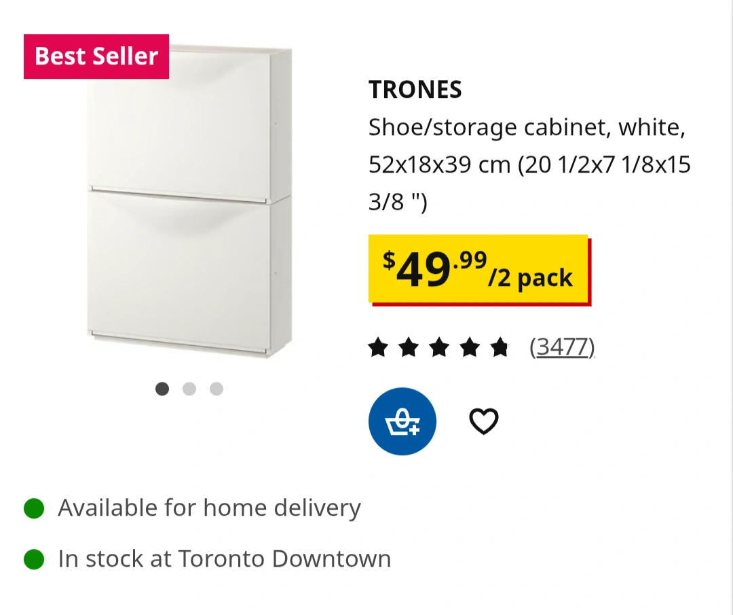The image size is (733, 615).
Task: Click In stock at Toronto Downtown
Action: pos(224,559)
